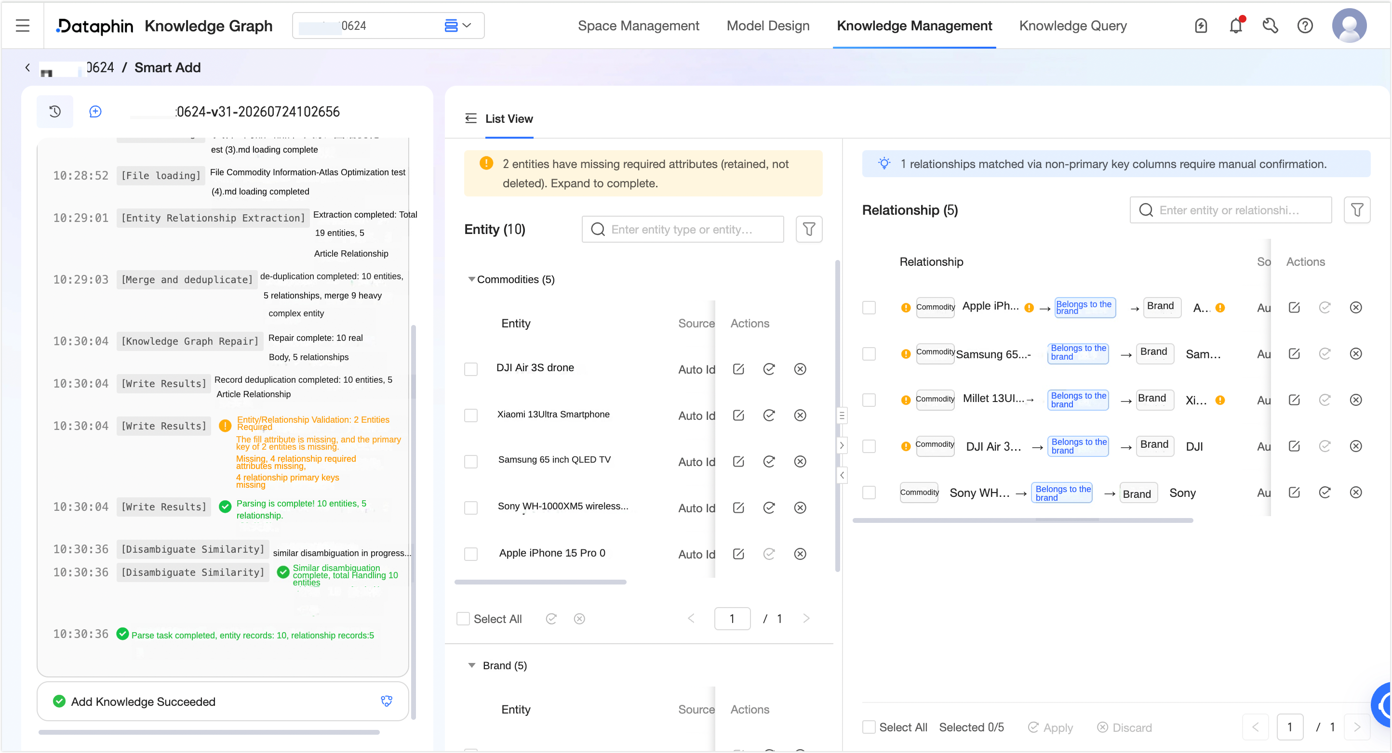
Task: Focus the entity type search field
Action: (x=683, y=229)
